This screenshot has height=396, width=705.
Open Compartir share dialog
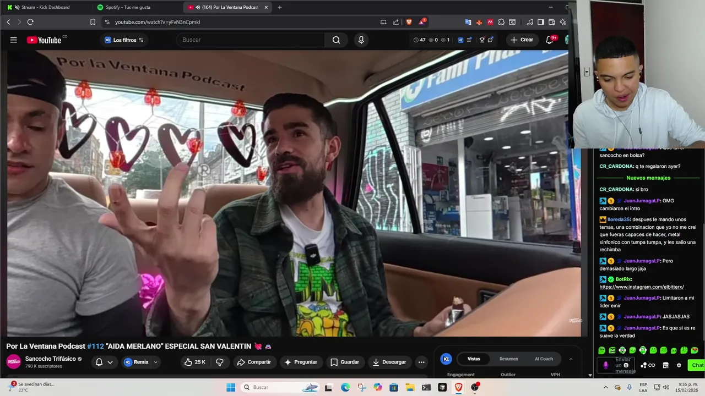pyautogui.click(x=254, y=362)
